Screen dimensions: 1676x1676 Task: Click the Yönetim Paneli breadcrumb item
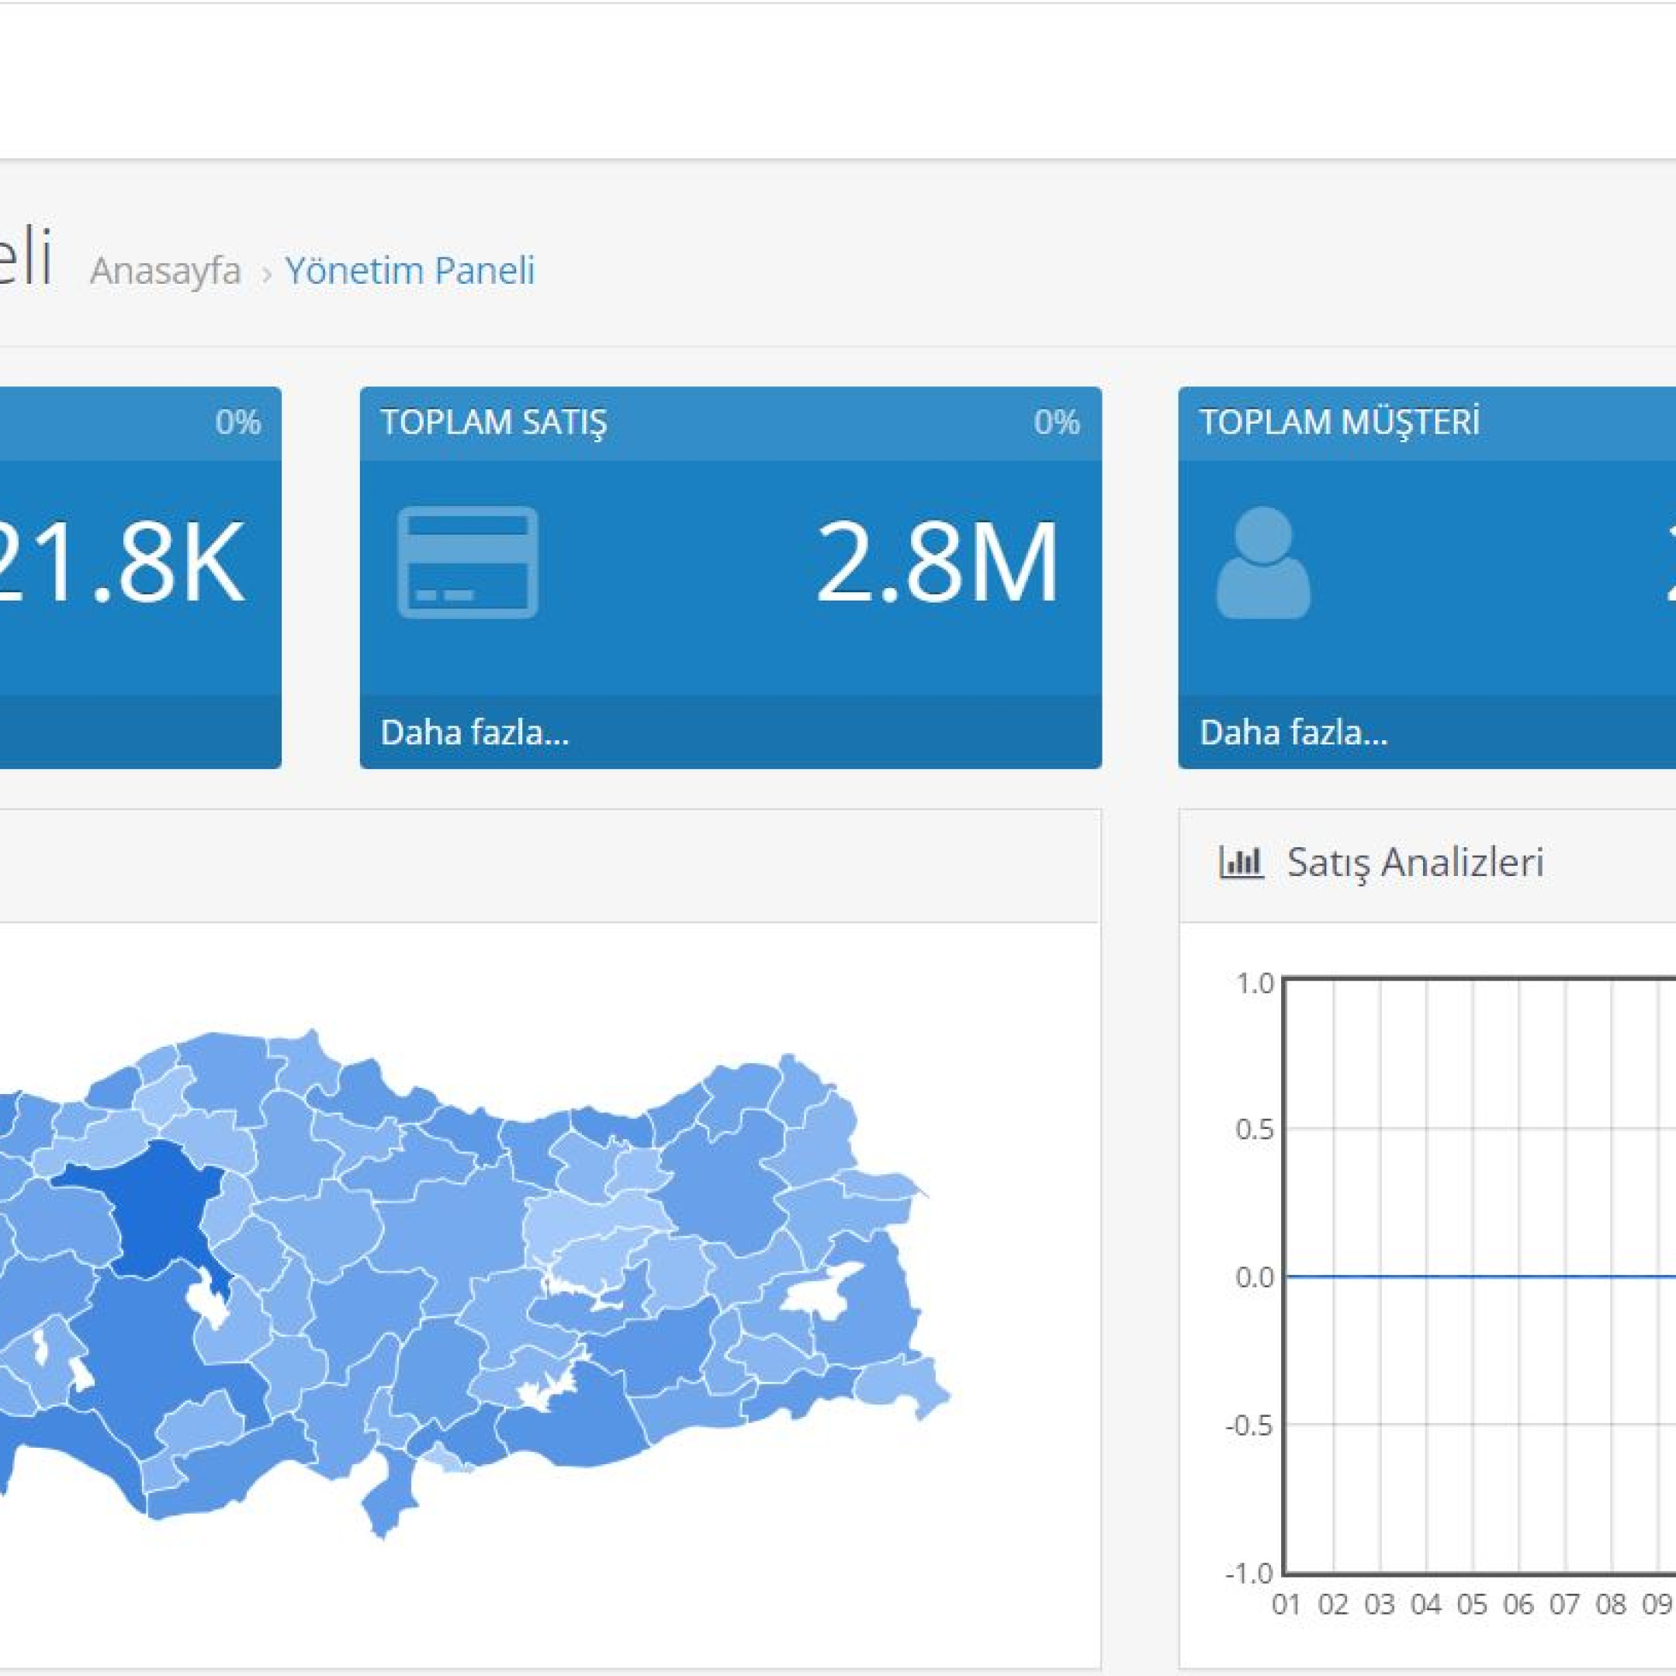click(410, 271)
